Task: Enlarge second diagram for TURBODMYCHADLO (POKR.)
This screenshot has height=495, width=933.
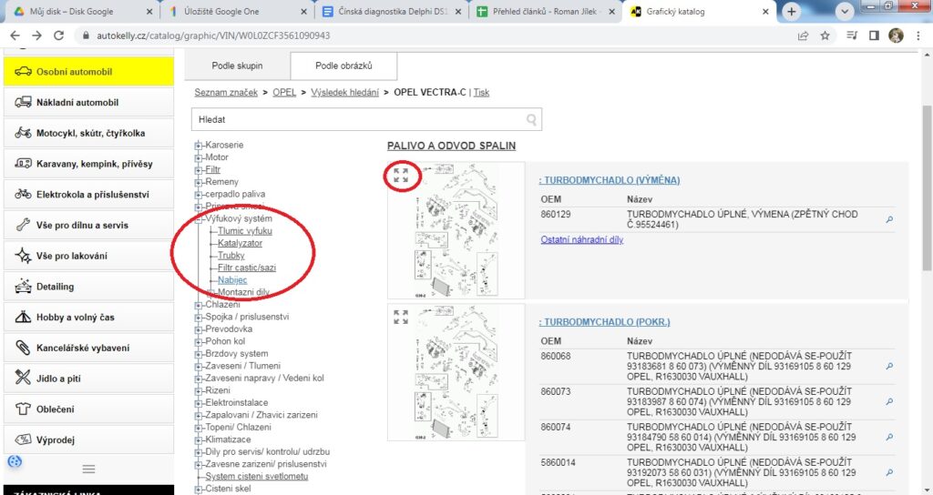Action: 401,318
